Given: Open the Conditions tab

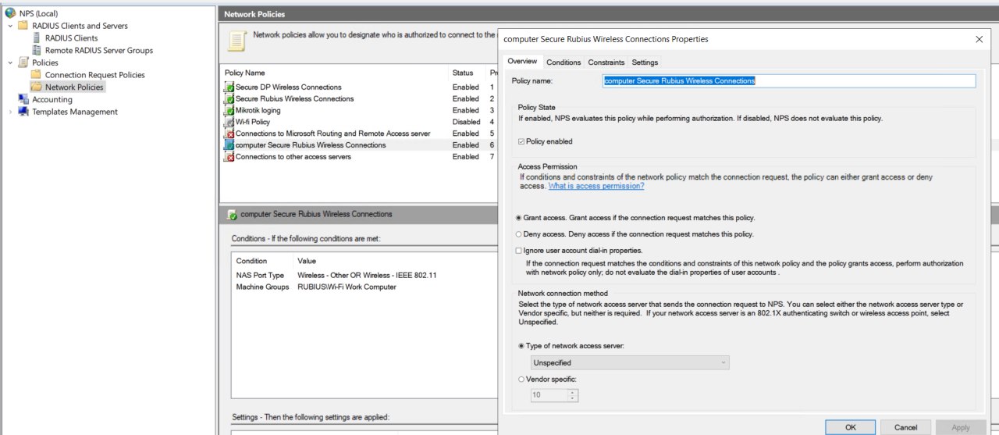Looking at the screenshot, I should pos(563,62).
